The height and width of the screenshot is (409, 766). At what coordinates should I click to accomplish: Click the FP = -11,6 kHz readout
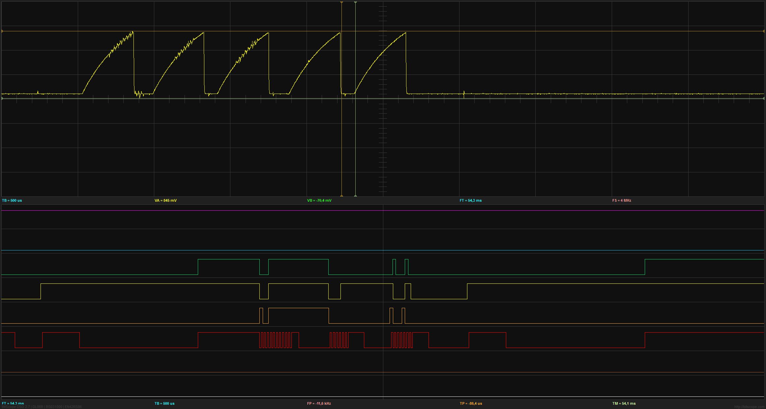pos(319,403)
